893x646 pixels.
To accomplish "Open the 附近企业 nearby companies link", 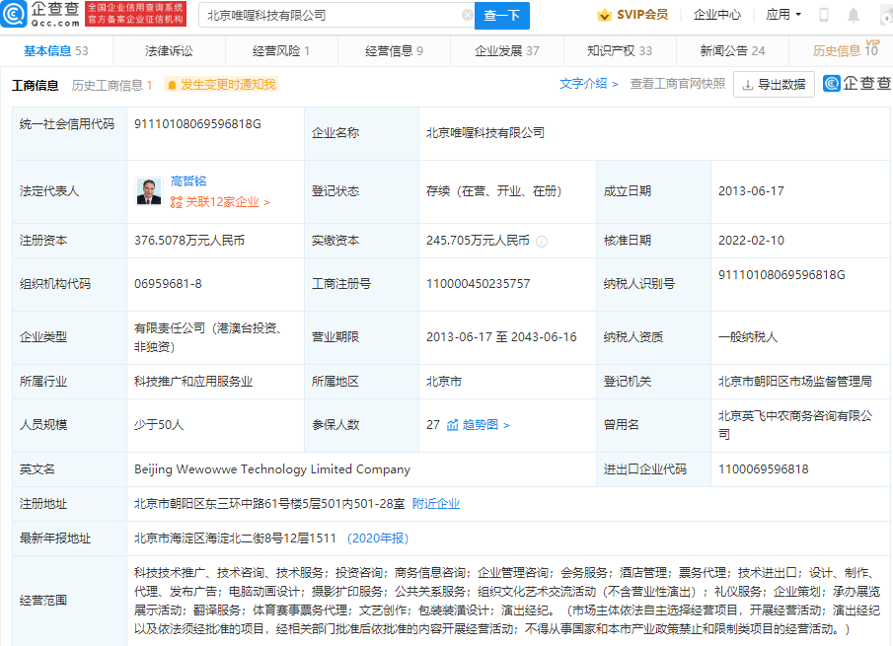I will (435, 504).
